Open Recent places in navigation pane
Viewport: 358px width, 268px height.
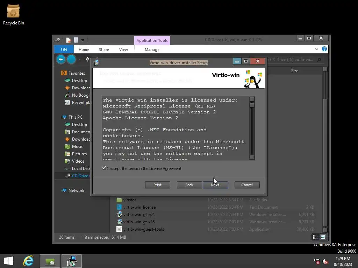coord(77,103)
